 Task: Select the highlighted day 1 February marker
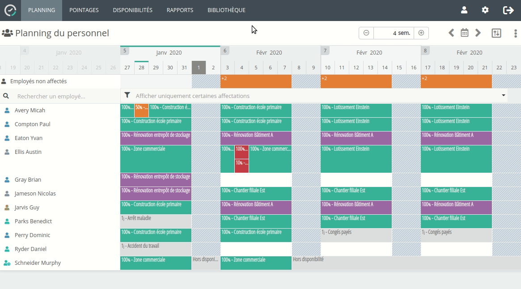click(x=199, y=68)
